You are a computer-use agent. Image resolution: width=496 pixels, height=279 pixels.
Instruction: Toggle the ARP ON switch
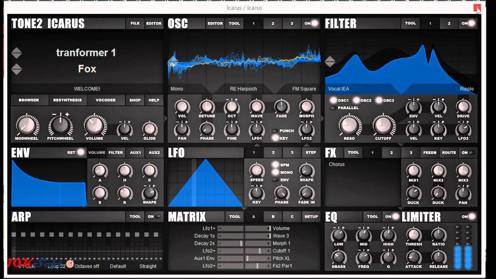coord(154,217)
